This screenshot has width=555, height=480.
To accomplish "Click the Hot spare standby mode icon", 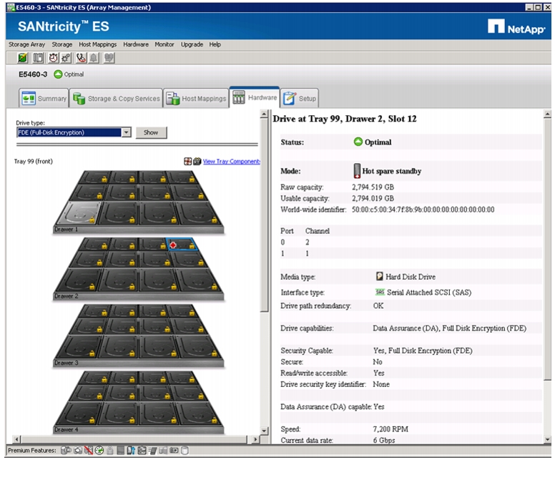I will click(357, 171).
